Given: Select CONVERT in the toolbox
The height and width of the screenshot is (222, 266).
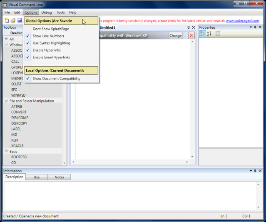Looking at the screenshot, I should pyautogui.click(x=19, y=112).
